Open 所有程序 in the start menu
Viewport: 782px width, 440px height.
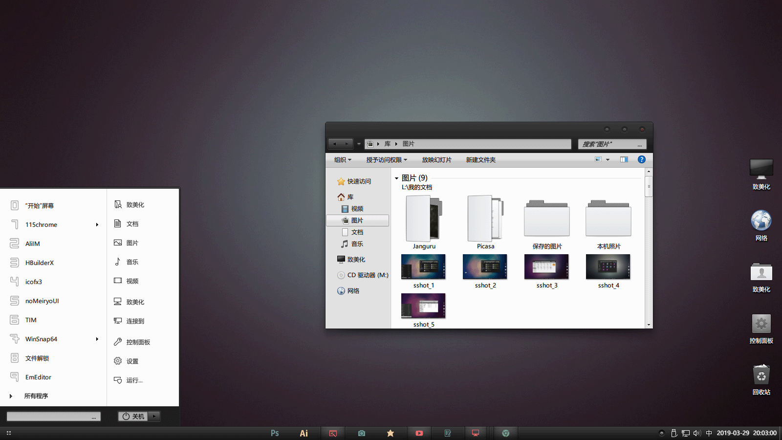(x=36, y=396)
